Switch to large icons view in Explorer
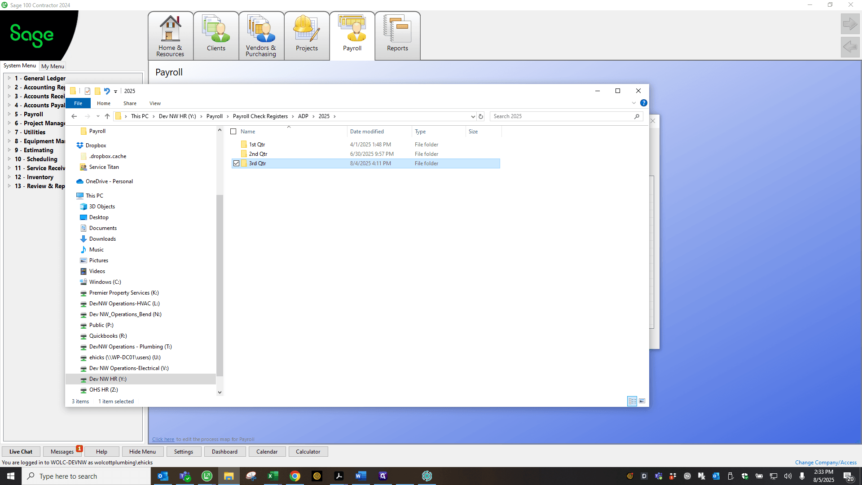Image resolution: width=862 pixels, height=485 pixels. [642, 401]
